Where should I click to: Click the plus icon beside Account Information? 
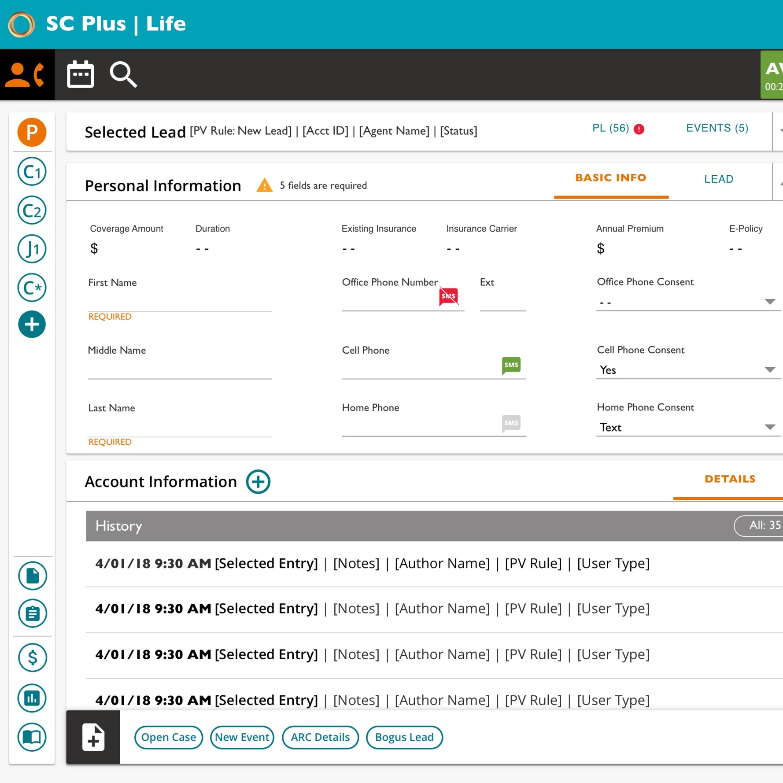[x=258, y=482]
